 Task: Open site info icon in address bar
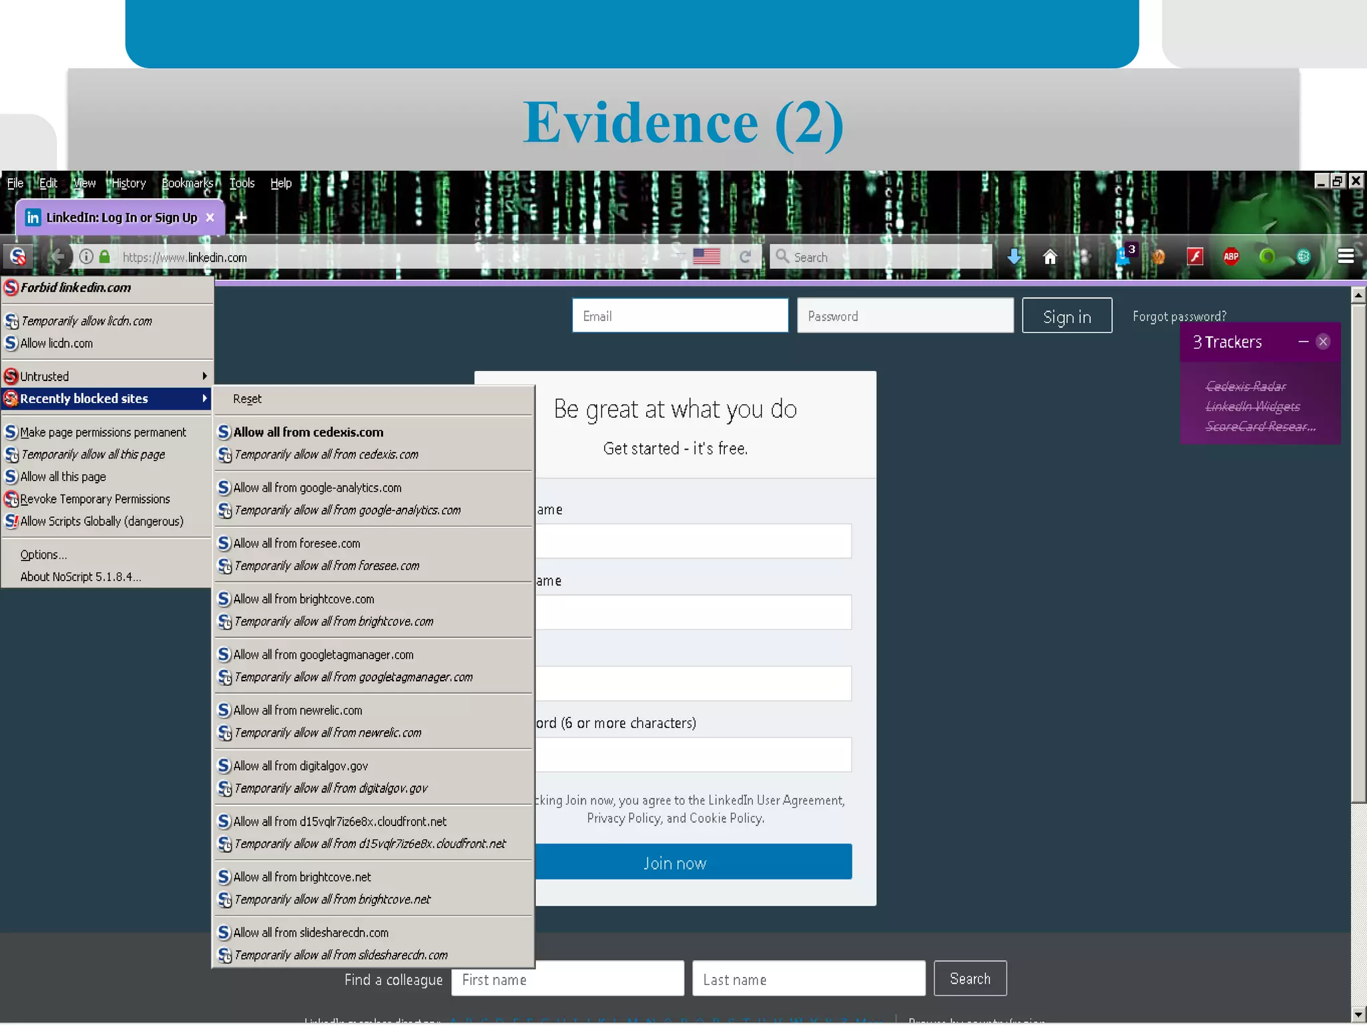[86, 256]
